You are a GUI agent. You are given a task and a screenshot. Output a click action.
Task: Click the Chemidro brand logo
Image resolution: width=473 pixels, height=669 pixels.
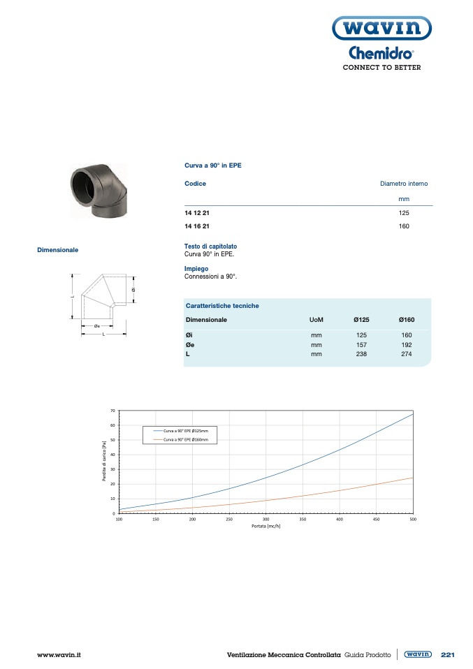(x=381, y=54)
